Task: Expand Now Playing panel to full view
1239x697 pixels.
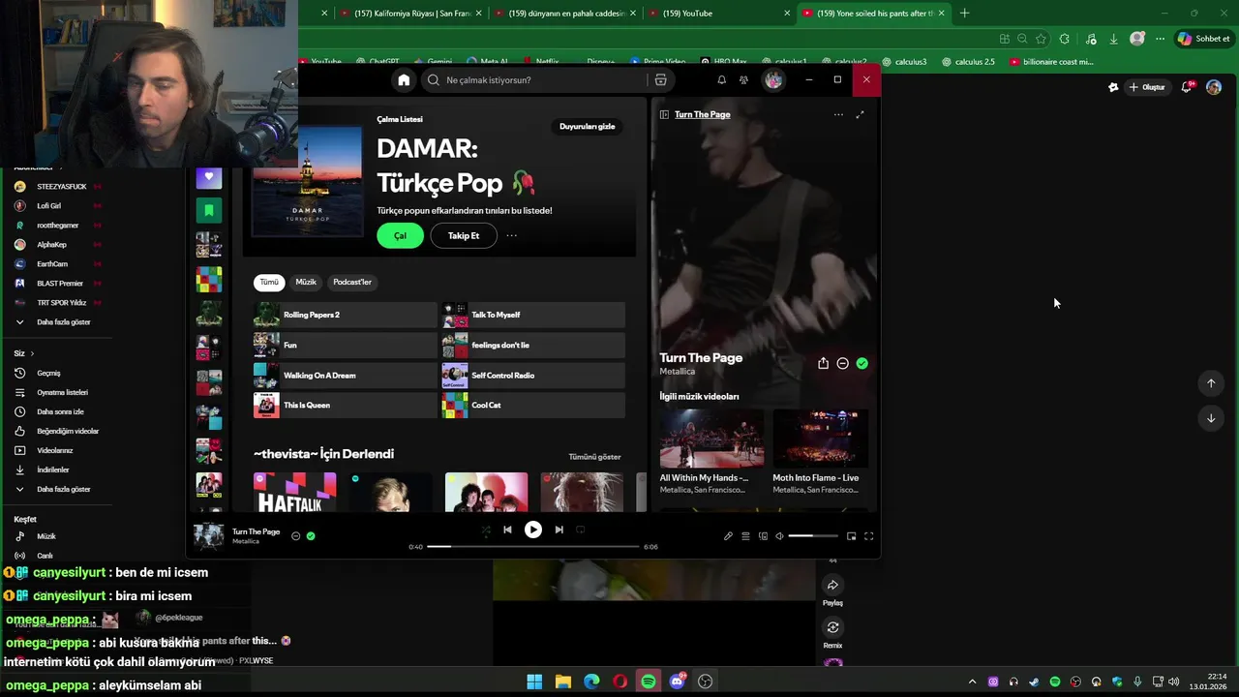Action: point(860,114)
